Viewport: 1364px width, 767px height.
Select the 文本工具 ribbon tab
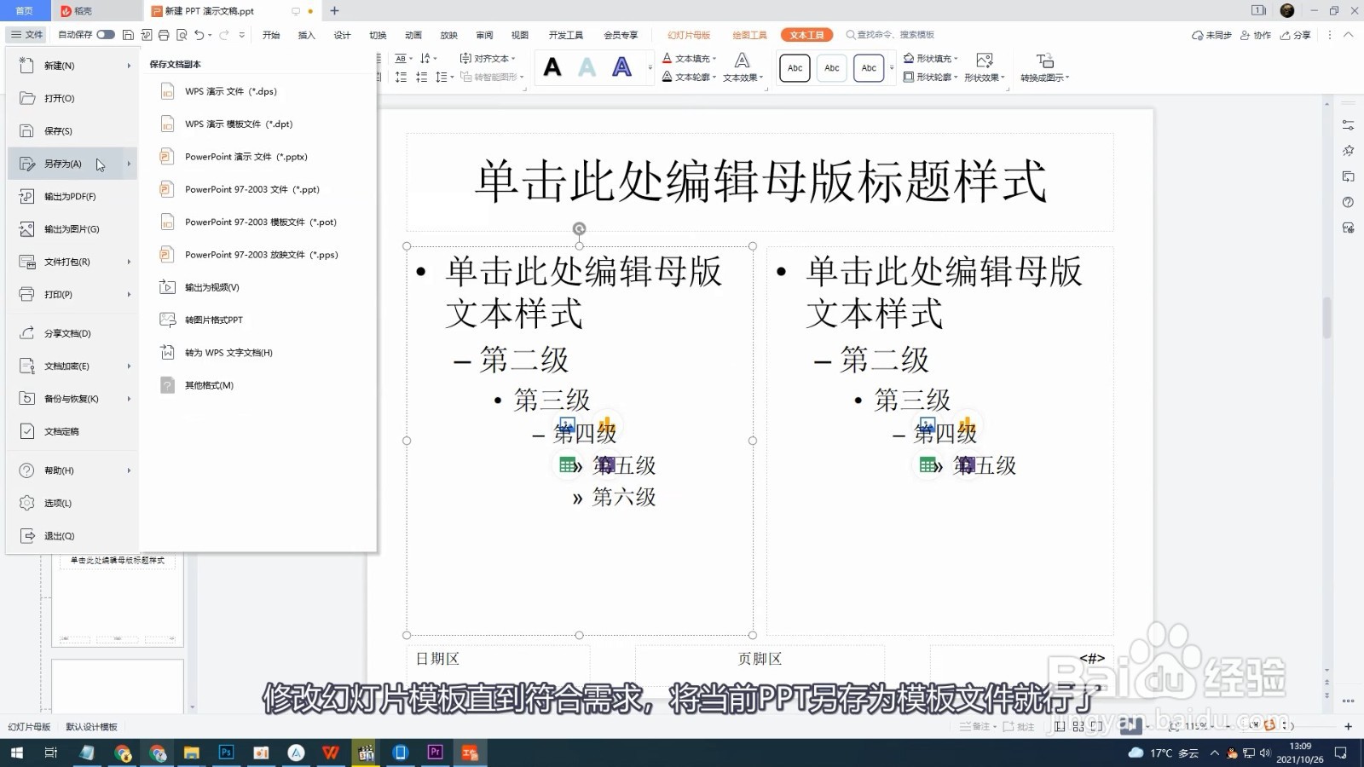[806, 35]
